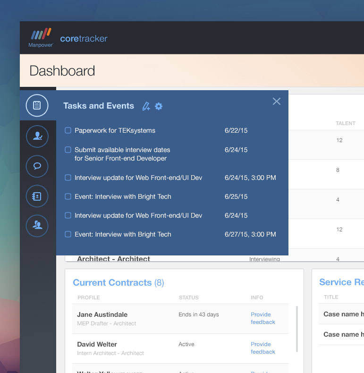Screen dimensions: 364x373
Task: Click the talent count 8 cell
Action: click(x=338, y=170)
